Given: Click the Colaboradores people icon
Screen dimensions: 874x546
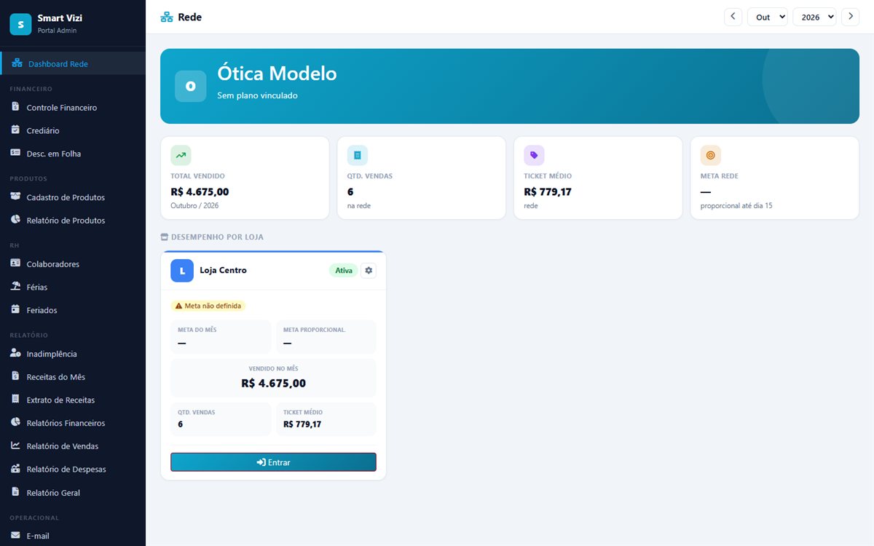Looking at the screenshot, I should 15,264.
